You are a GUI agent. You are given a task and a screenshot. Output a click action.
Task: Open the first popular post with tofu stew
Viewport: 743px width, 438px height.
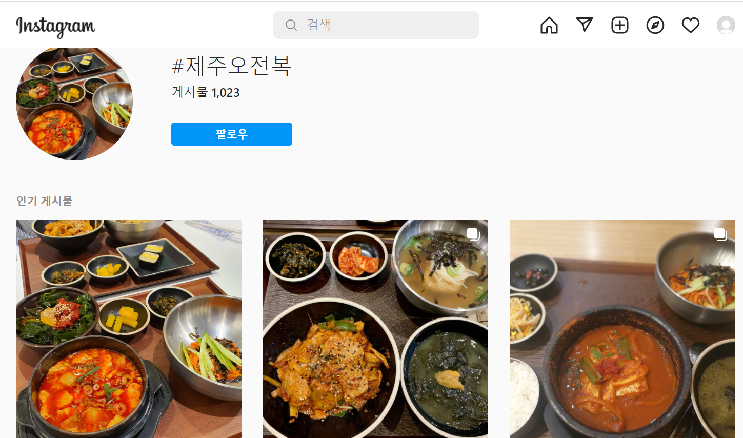[x=129, y=329]
